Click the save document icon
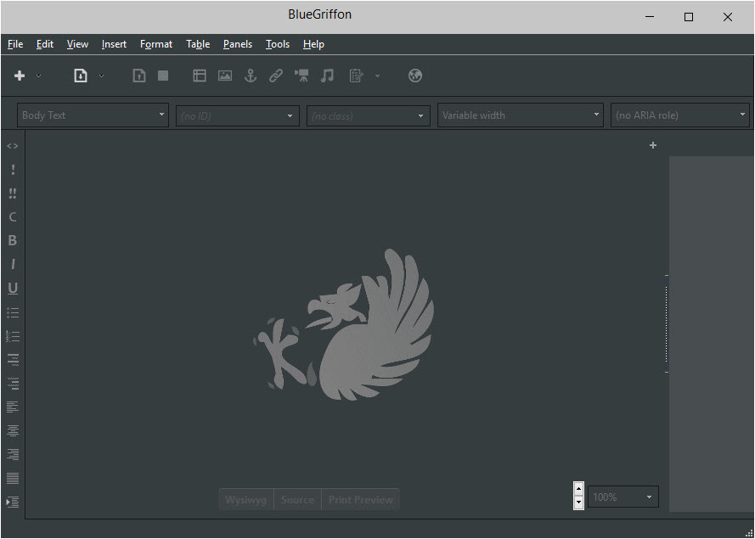Screen dimensions: 755x539 tap(139, 76)
